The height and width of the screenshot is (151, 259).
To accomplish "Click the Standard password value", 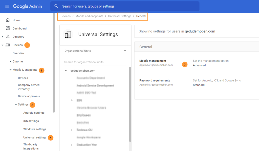I will (199, 85).
